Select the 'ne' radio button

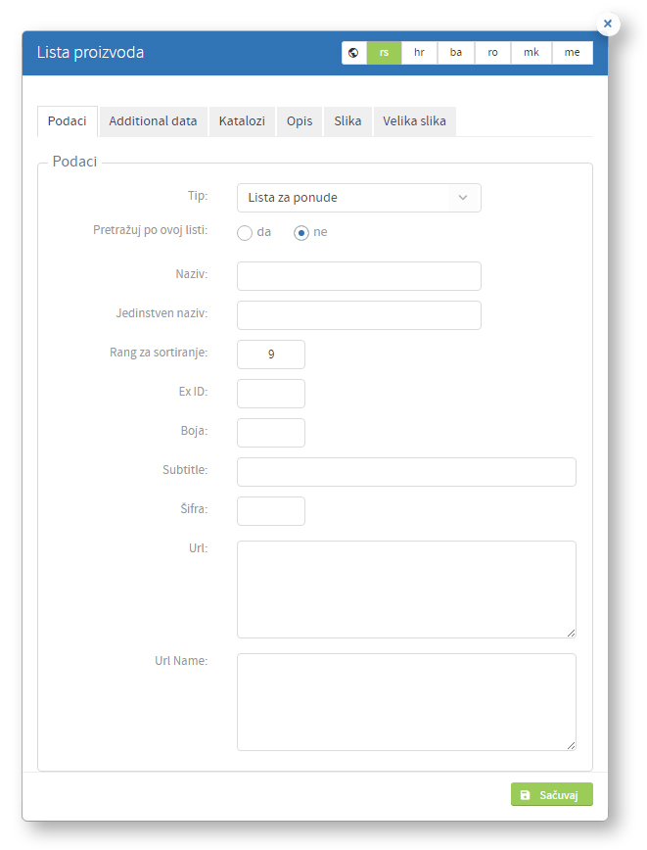pyautogui.click(x=301, y=232)
